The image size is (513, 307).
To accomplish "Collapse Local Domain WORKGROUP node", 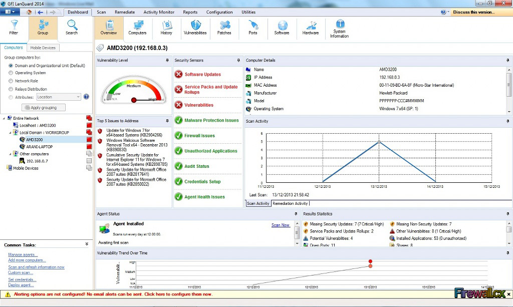I will [x=10, y=133].
